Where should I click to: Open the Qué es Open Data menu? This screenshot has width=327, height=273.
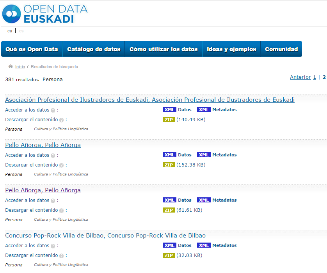(x=32, y=49)
